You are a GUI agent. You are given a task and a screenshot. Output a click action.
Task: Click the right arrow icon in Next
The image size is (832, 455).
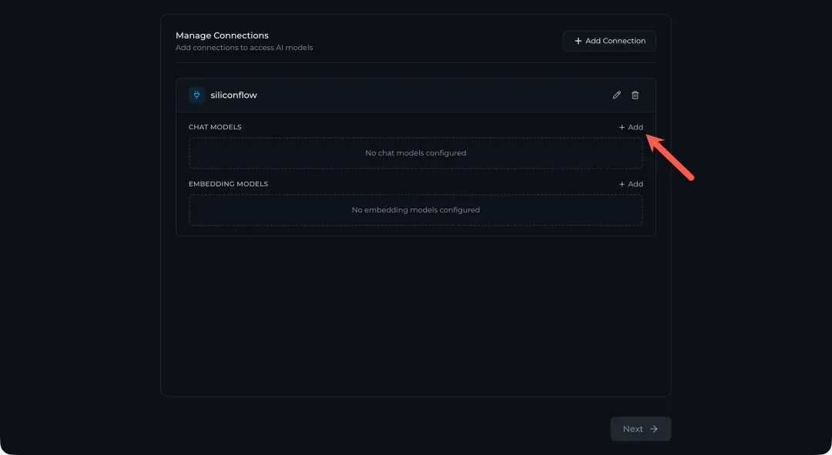click(654, 429)
